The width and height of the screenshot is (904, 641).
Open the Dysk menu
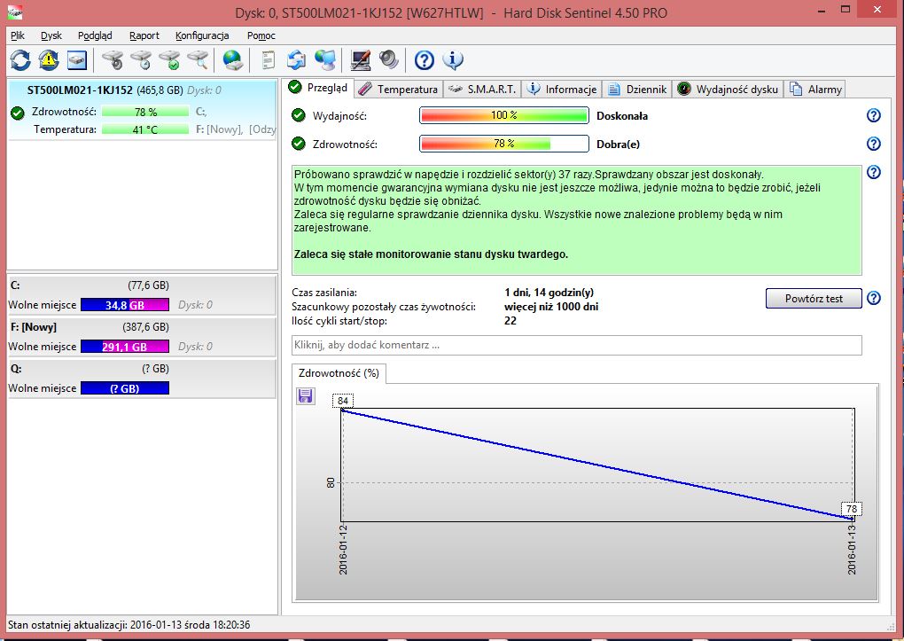pyautogui.click(x=51, y=35)
